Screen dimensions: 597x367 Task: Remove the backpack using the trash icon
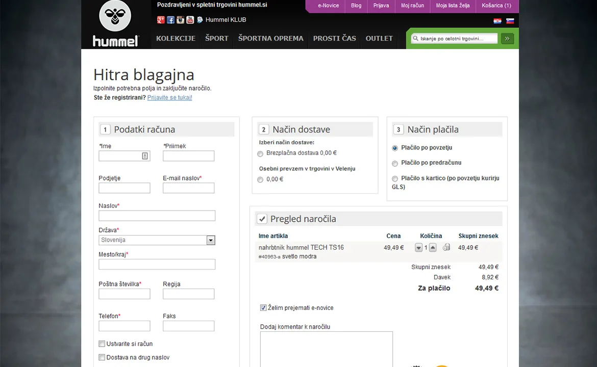pyautogui.click(x=446, y=248)
